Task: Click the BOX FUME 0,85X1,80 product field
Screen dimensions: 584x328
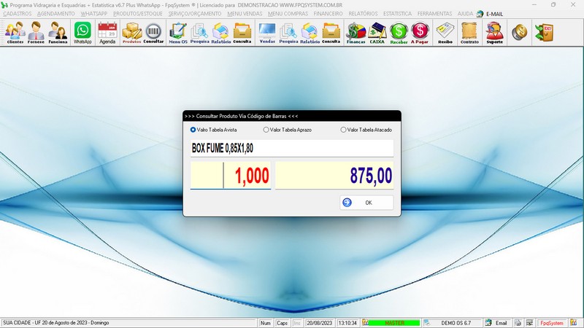Action: 292,149
